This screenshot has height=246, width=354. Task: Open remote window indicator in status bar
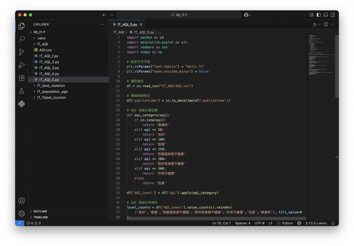click(20, 223)
